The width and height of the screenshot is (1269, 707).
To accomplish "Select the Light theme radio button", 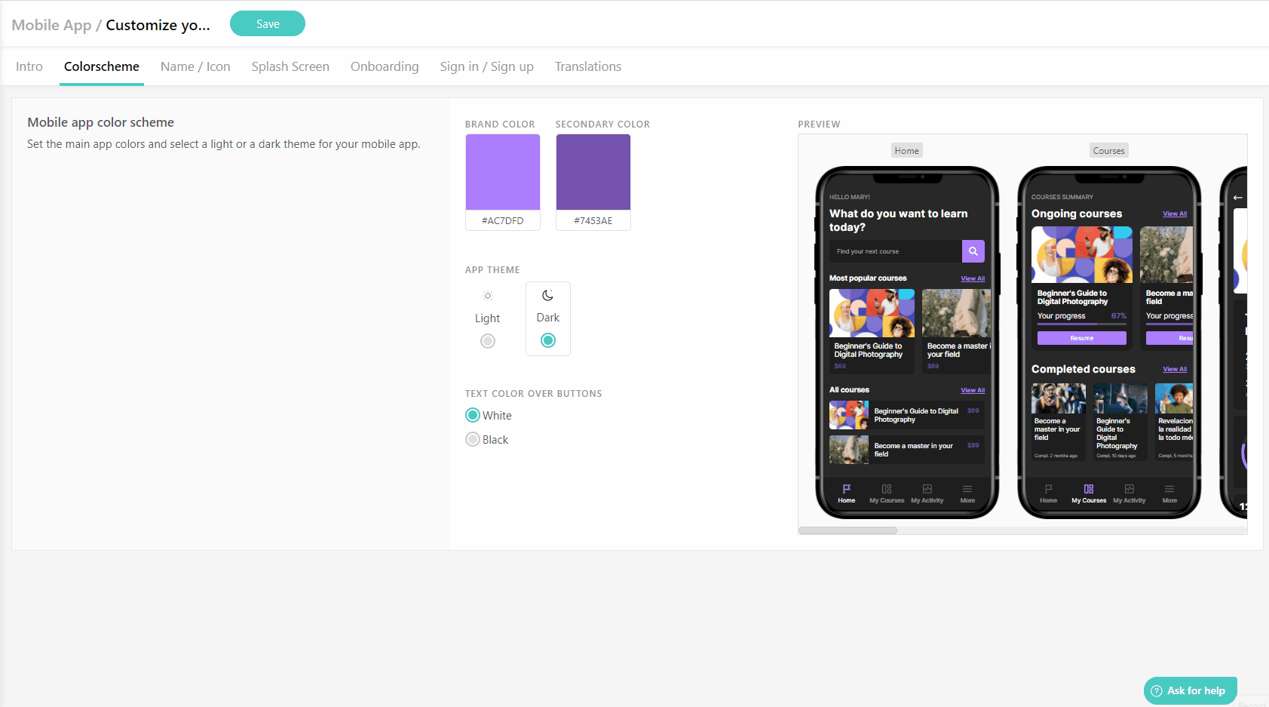I will (x=488, y=341).
